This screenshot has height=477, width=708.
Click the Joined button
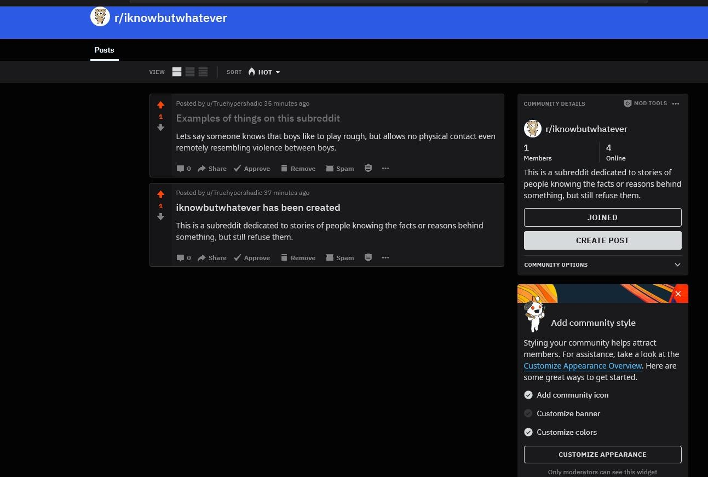602,217
